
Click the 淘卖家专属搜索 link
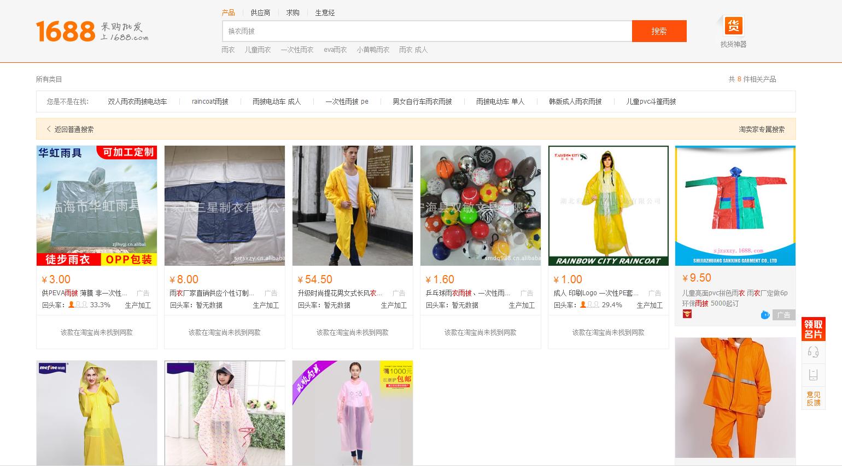761,129
